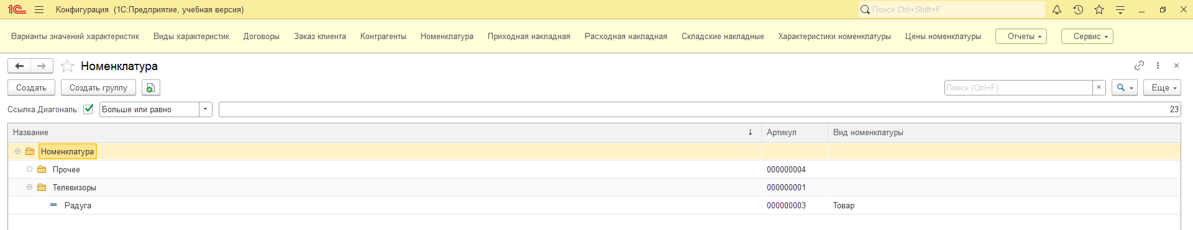Open the Больше или равно comparison dropdown
Viewport: 1193px width, 230px height.
(x=205, y=109)
